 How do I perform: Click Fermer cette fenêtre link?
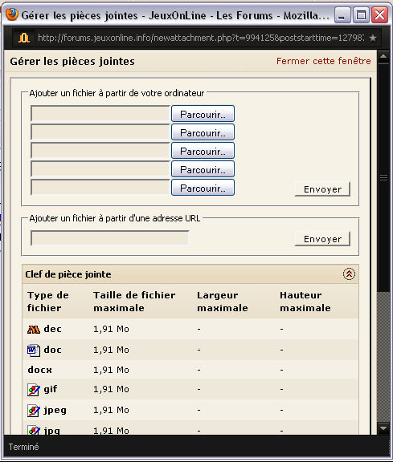pos(324,61)
